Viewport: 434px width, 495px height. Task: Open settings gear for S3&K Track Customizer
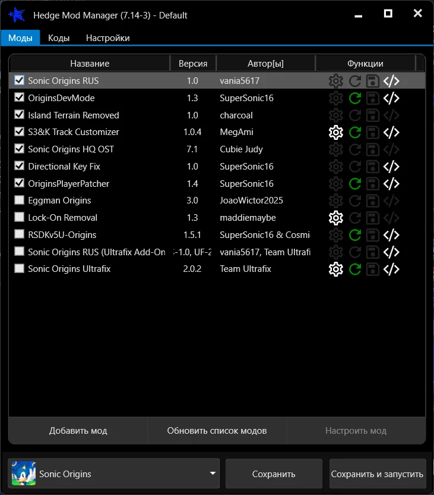tap(335, 132)
